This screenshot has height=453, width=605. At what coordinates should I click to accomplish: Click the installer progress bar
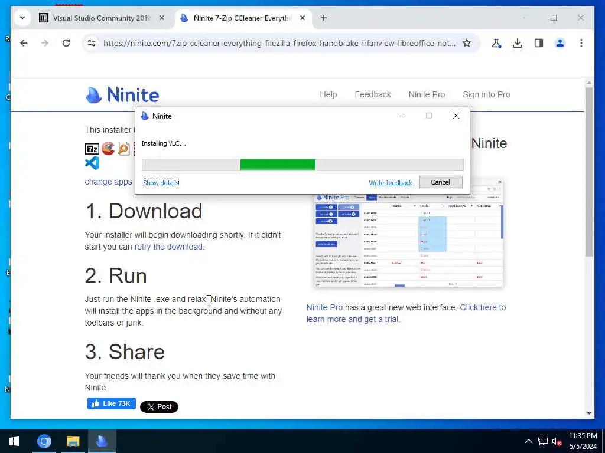(x=302, y=165)
